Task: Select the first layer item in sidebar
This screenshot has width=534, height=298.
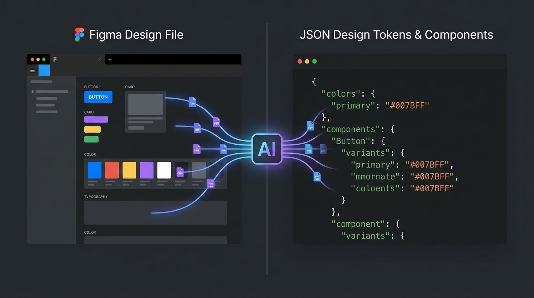Action: (52, 92)
